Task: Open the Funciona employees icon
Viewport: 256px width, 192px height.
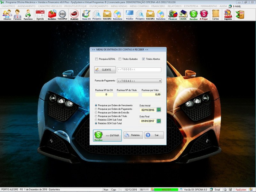Action: pyautogui.click(x=28, y=15)
